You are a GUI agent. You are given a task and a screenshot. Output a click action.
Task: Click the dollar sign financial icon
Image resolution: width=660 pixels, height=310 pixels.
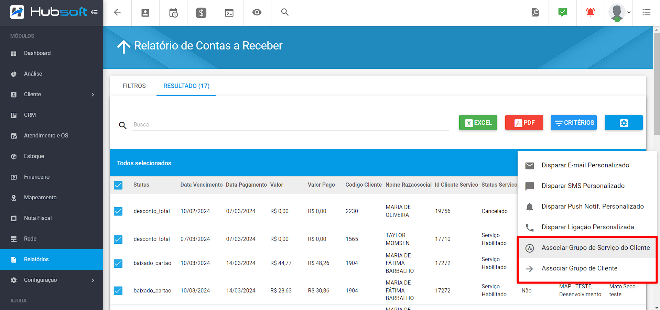tap(201, 13)
